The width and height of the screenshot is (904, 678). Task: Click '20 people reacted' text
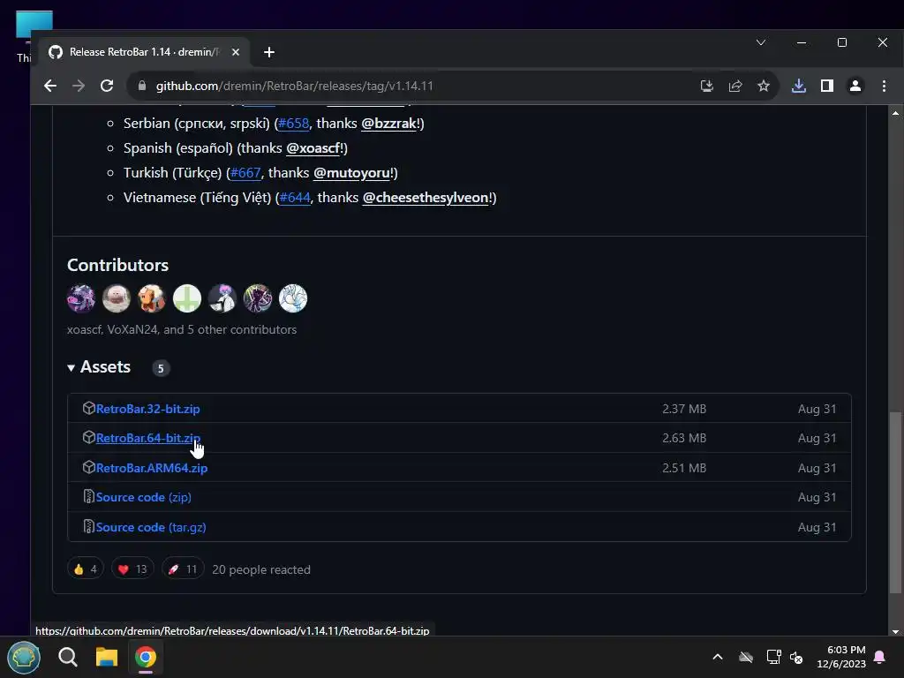(261, 569)
